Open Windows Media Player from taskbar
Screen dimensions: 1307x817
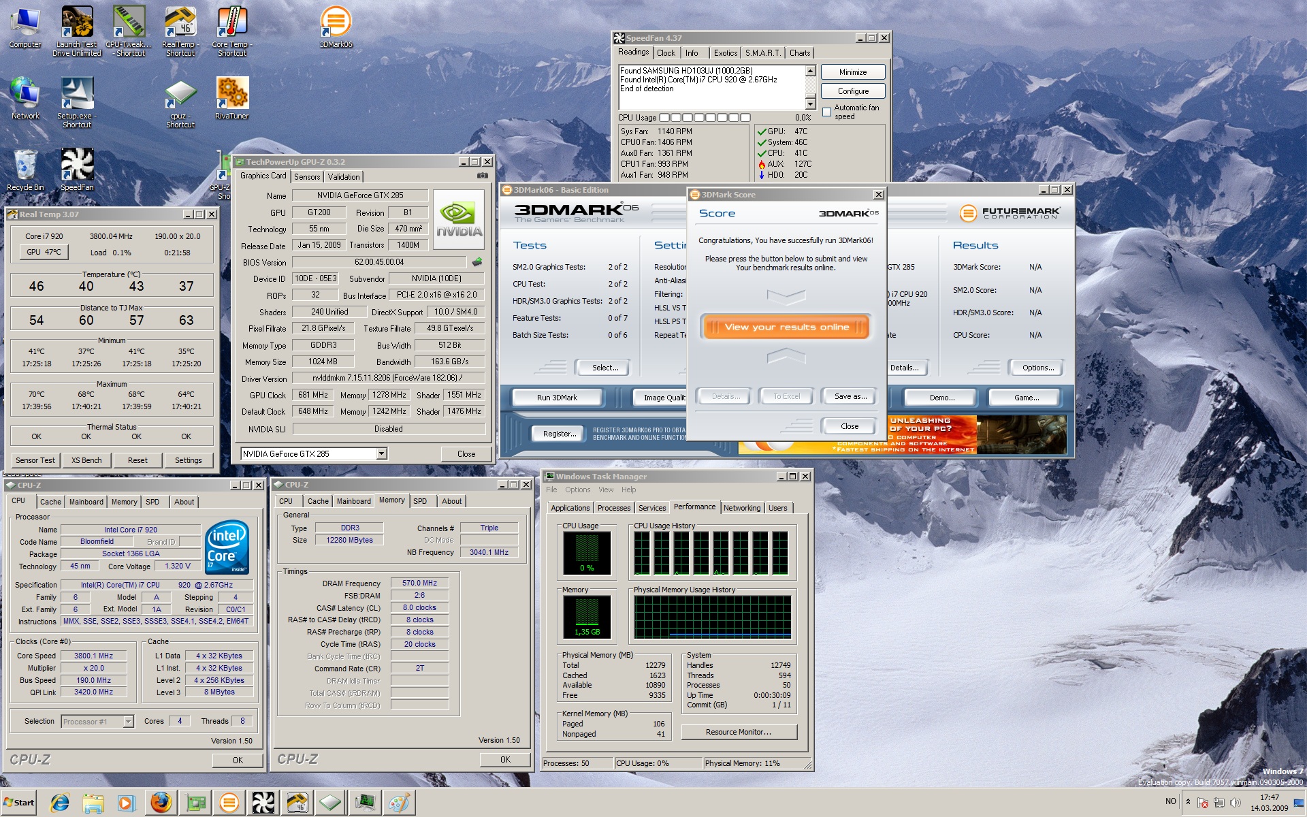126,803
